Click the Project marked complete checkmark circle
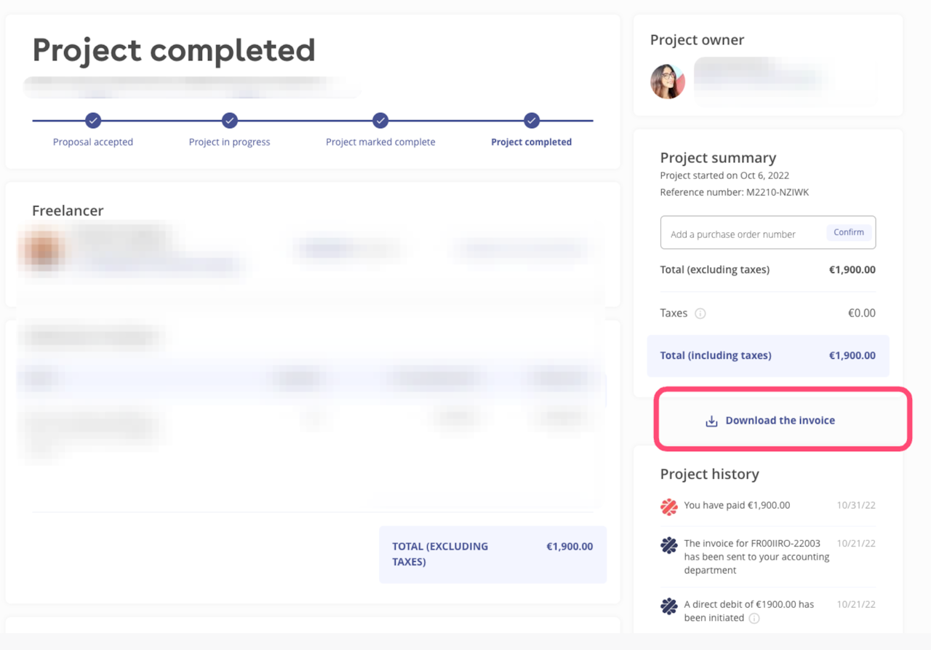Image resolution: width=931 pixels, height=650 pixels. click(380, 120)
